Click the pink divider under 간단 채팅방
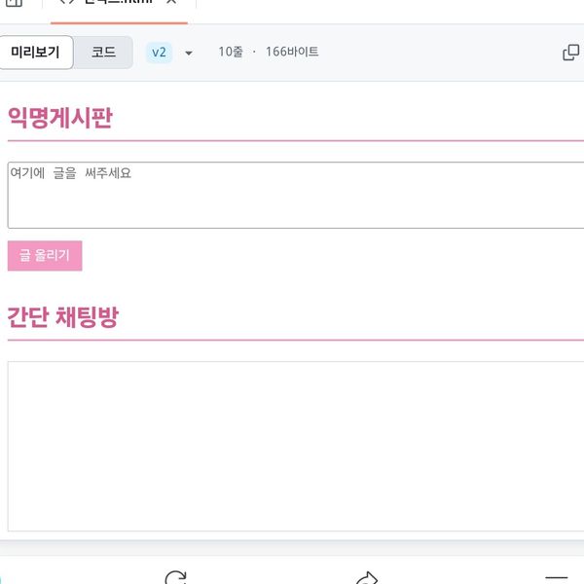This screenshot has height=584, width=584. pos(292,341)
